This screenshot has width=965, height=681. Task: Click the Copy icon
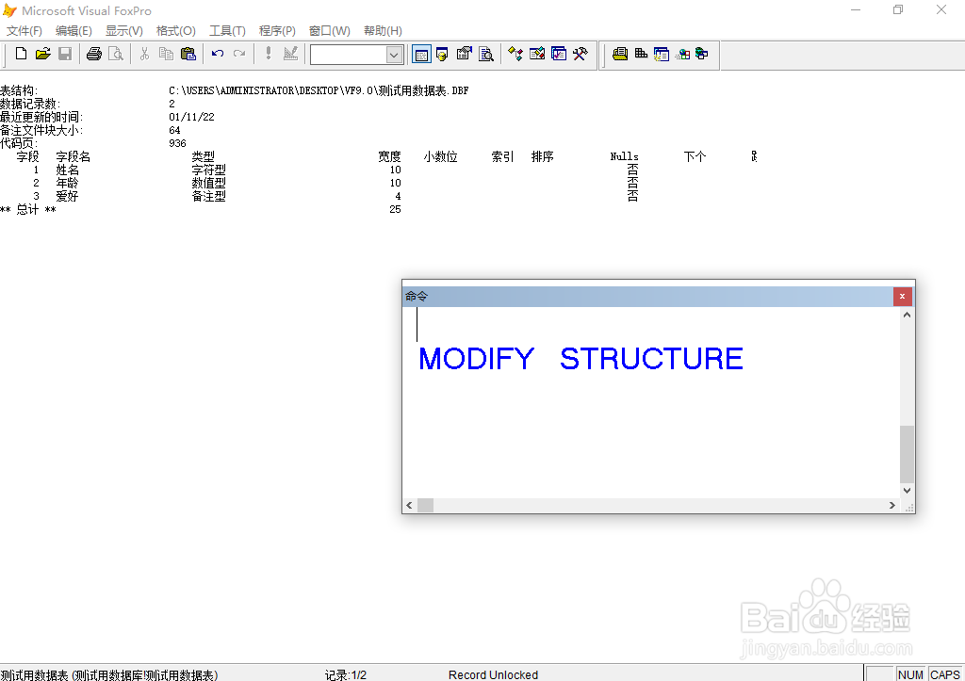[x=166, y=54]
